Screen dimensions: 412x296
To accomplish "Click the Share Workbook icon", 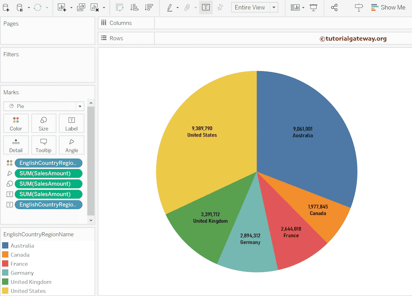I will pyautogui.click(x=334, y=7).
